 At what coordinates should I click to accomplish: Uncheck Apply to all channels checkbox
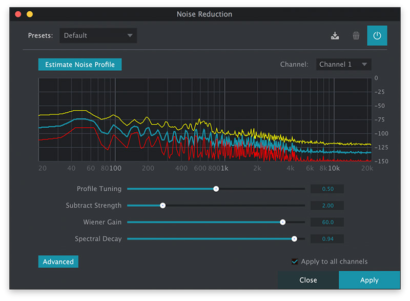pyautogui.click(x=295, y=262)
